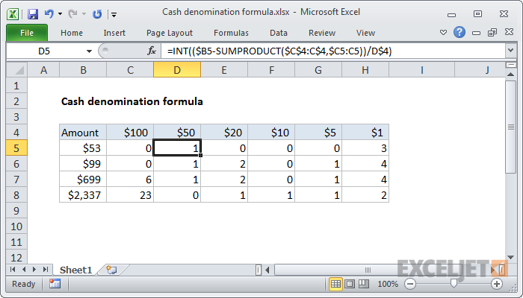Open the Name Box dropdown arrow

[x=90, y=51]
